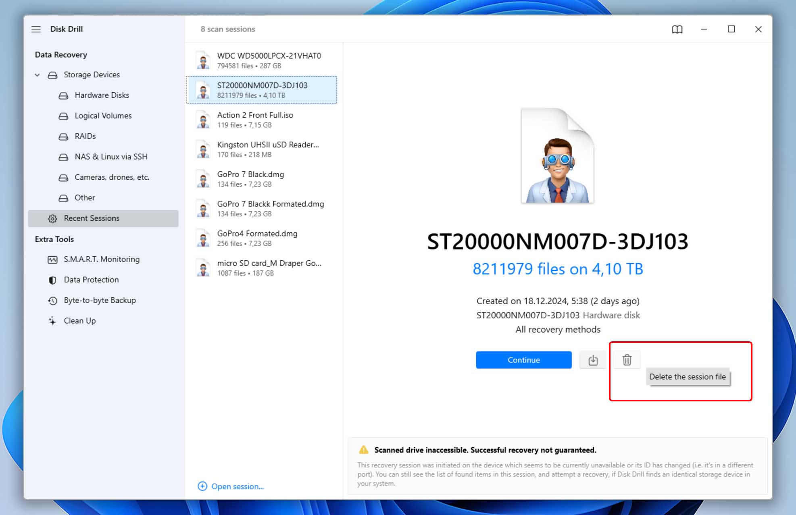Click the plus icon beside Open session
The width and height of the screenshot is (796, 515).
pos(202,486)
